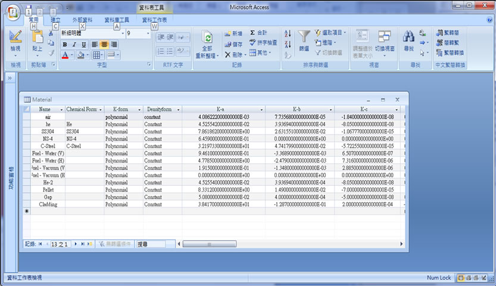The width and height of the screenshot is (496, 286).
Task: Open the 外部資料 (External Data) tab
Action: (x=82, y=20)
